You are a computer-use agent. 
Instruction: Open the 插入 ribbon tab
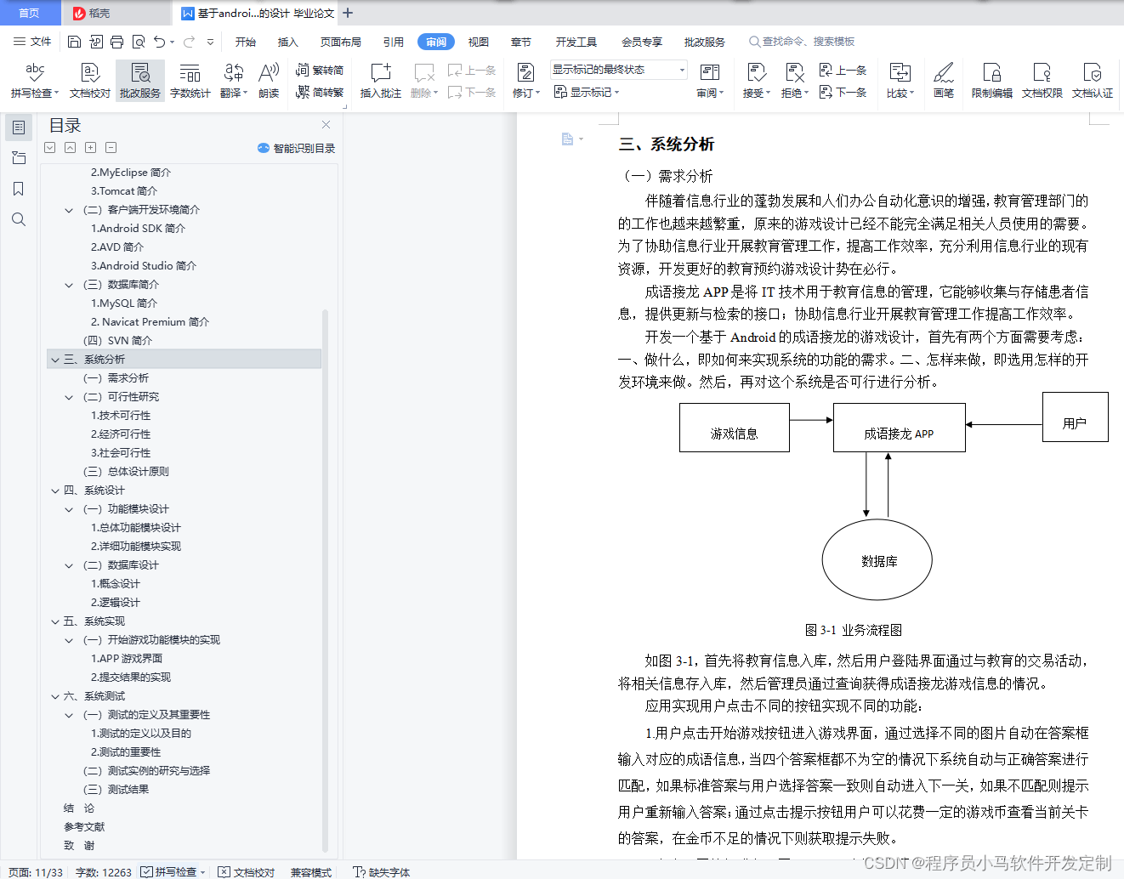[288, 42]
